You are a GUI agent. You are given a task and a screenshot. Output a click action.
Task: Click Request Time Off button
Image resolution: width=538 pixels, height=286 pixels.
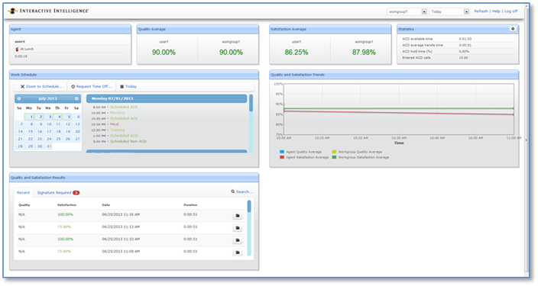[x=91, y=87]
